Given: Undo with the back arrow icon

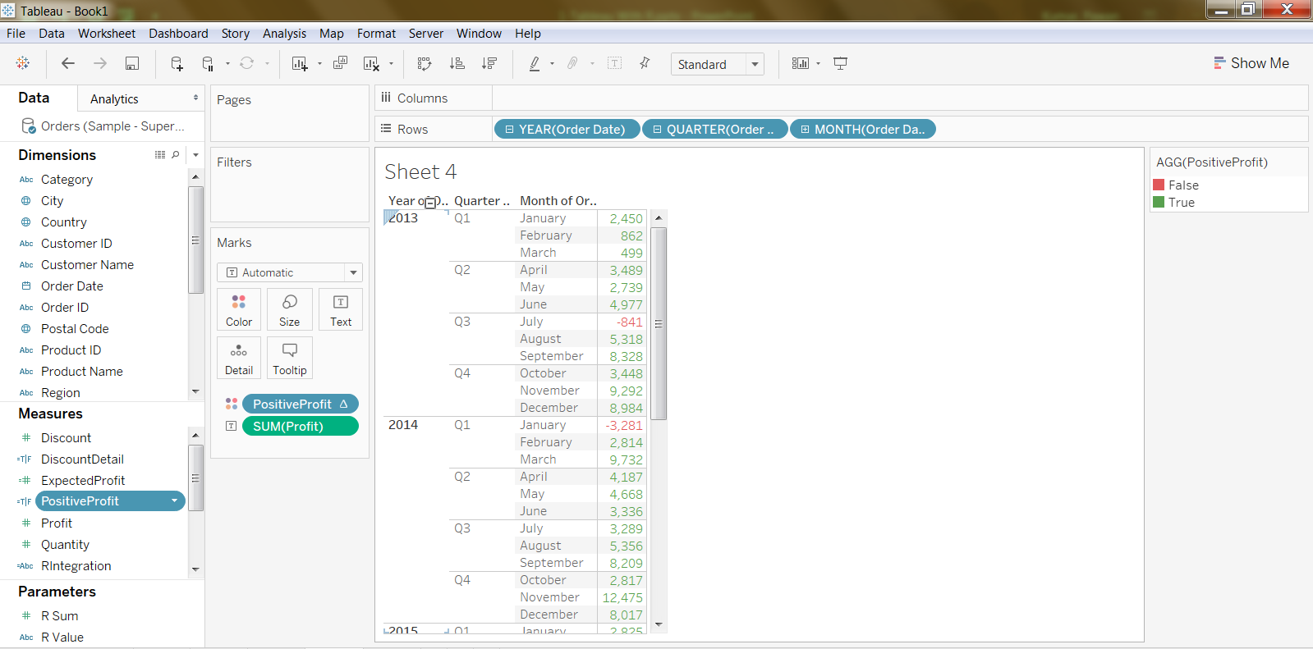Looking at the screenshot, I should [68, 63].
